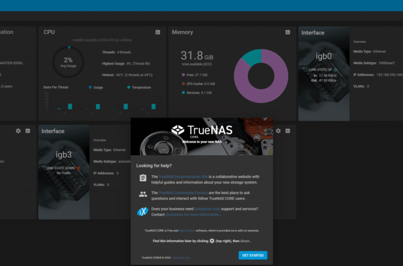
Task: Click the GET STARTED button
Action: coord(253,255)
